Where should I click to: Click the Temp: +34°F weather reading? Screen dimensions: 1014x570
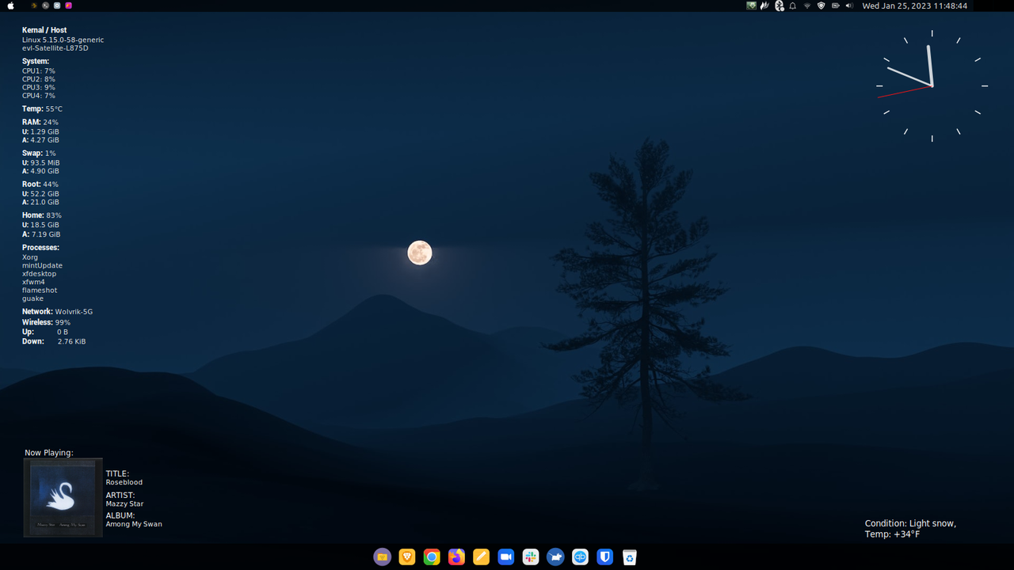point(893,534)
